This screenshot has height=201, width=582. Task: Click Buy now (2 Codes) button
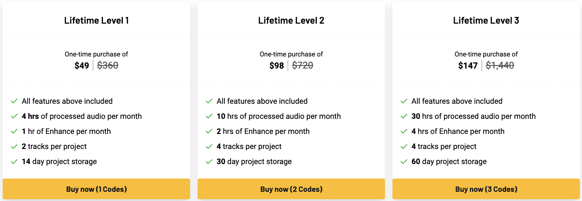[x=291, y=189]
